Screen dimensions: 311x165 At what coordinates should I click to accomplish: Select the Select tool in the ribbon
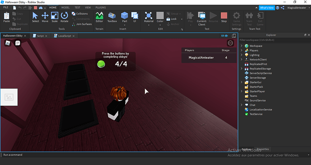coord(35,17)
